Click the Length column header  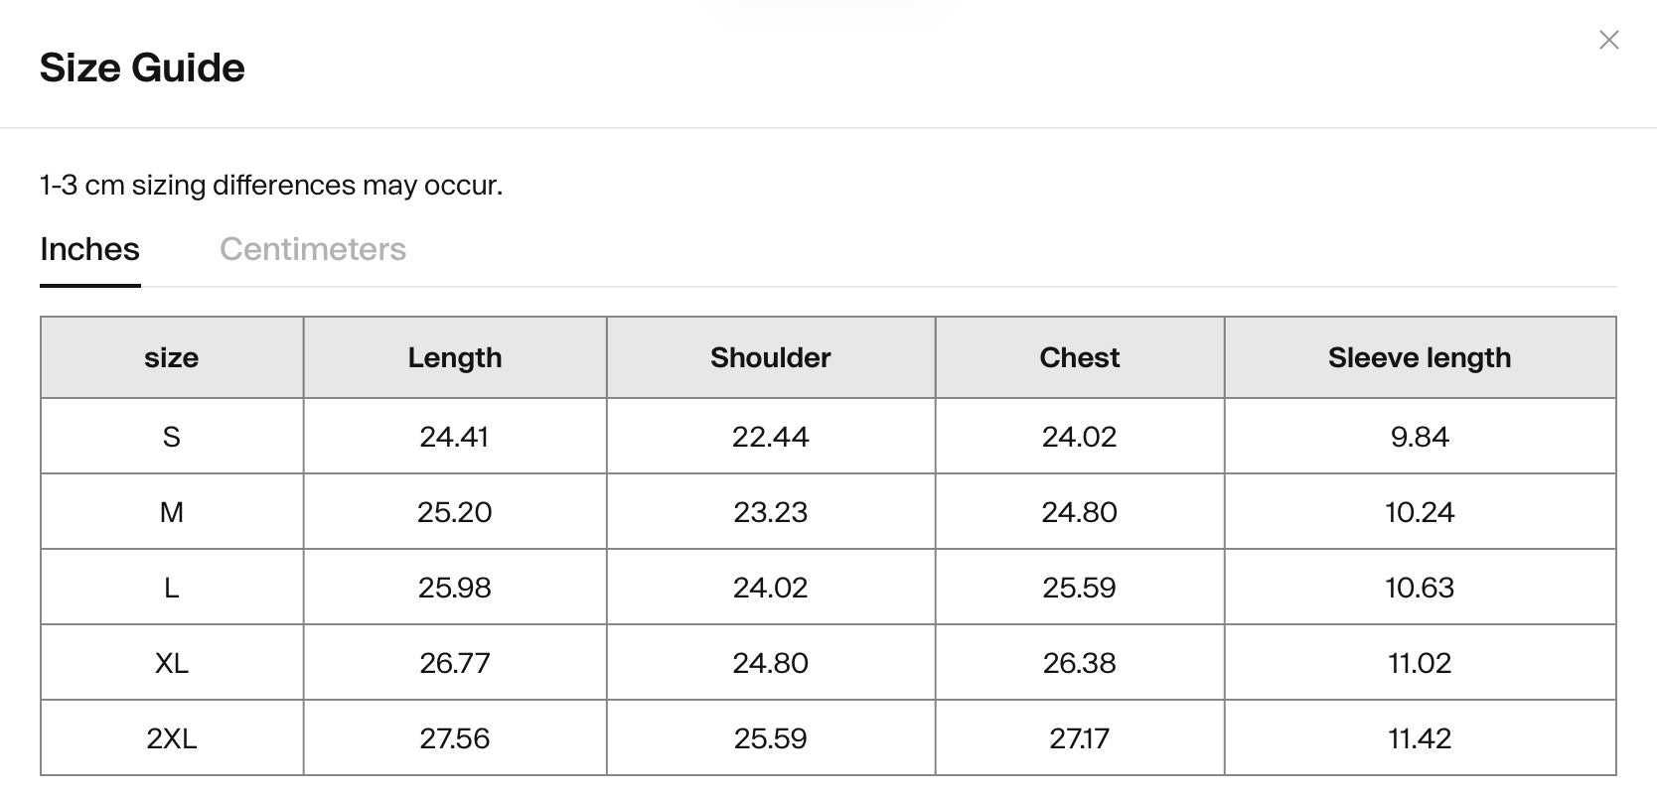(x=455, y=357)
